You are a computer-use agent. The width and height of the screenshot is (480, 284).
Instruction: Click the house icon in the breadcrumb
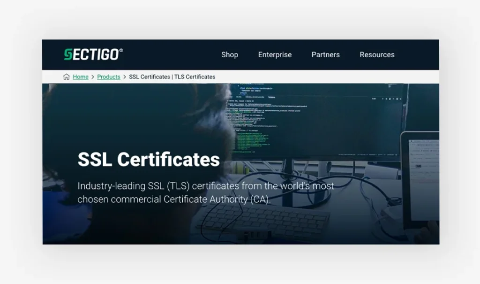[x=67, y=77]
